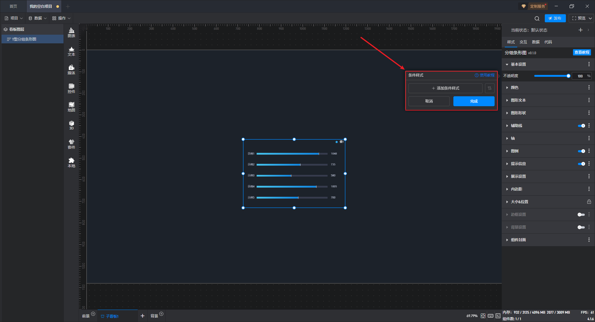
Task: Click the plus icon beside 背景
Action: pyautogui.click(x=161, y=314)
